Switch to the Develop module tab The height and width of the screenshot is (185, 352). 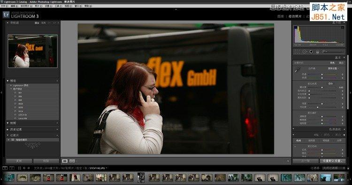tap(295, 16)
